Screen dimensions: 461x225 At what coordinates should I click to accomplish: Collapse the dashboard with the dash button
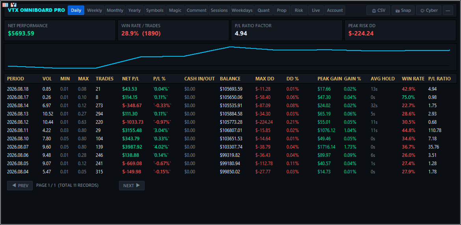(448, 10)
